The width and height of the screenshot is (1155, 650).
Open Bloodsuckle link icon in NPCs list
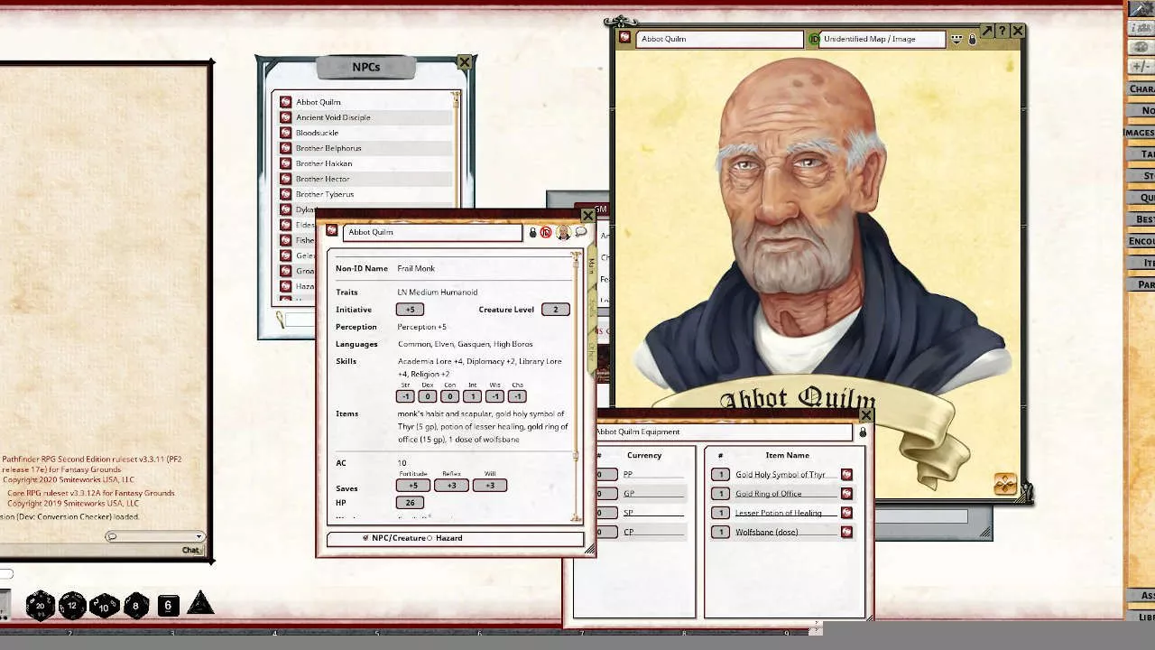[x=285, y=133]
